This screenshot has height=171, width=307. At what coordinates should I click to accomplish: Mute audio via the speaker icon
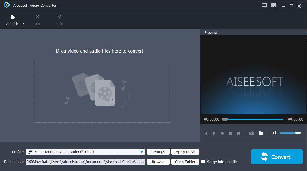[x=275, y=133]
